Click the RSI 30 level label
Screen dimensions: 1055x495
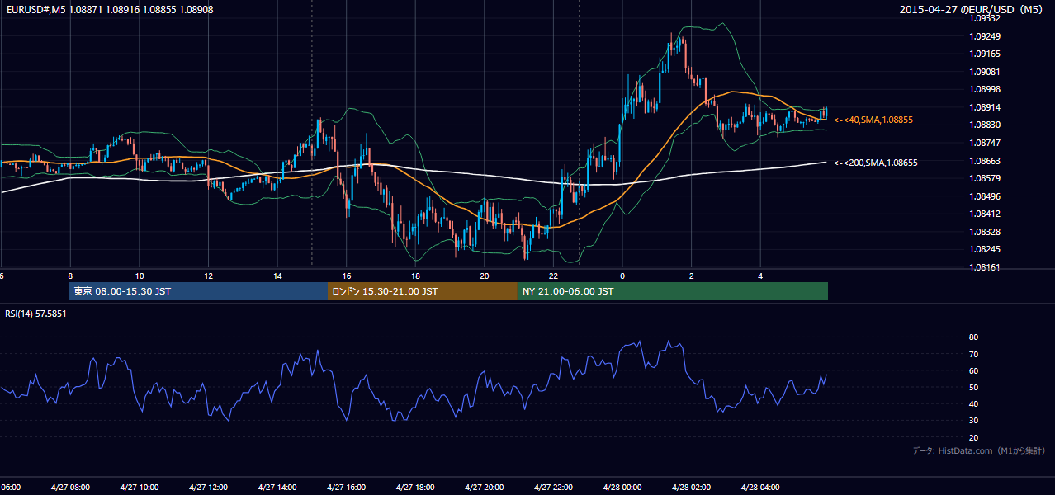973,421
